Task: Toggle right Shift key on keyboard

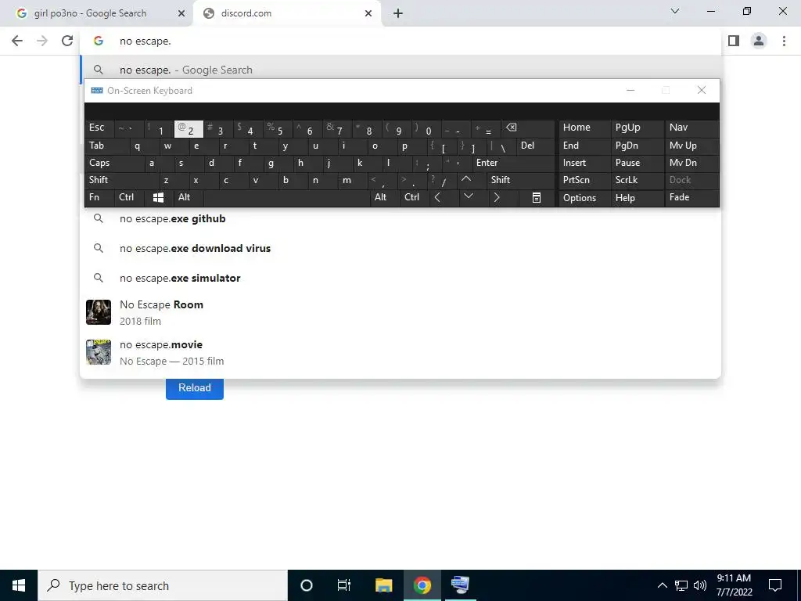Action: pos(520,180)
